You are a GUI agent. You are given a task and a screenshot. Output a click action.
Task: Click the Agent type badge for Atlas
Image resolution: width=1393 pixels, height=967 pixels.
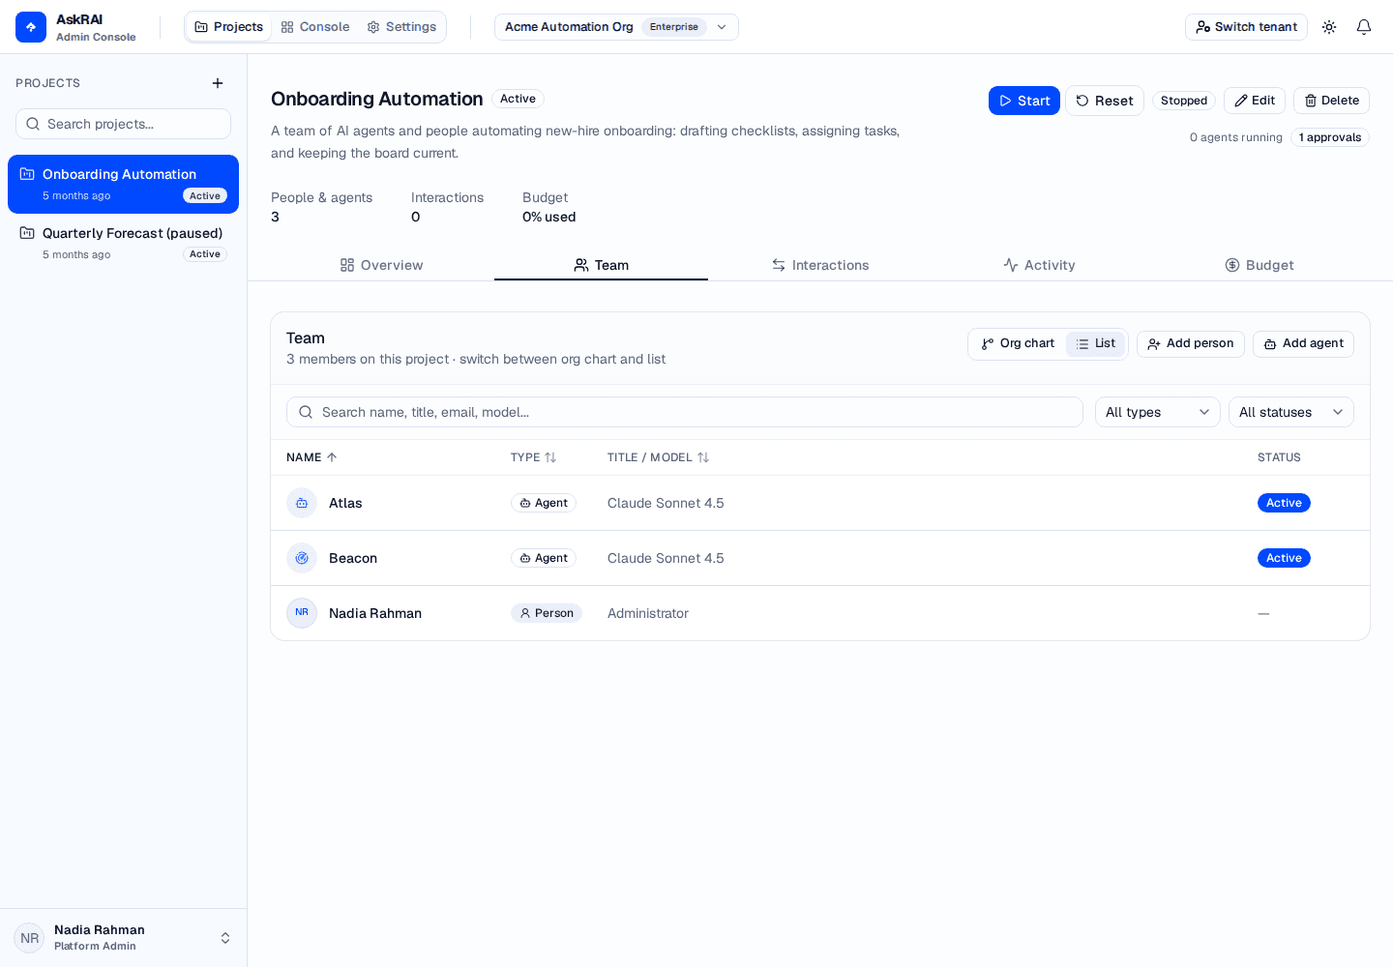tap(544, 503)
